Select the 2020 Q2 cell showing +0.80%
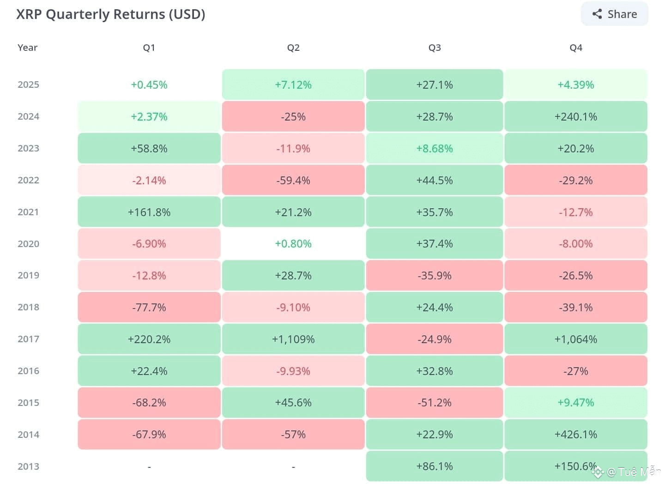Screen dimensions: 665x484 click(x=293, y=244)
